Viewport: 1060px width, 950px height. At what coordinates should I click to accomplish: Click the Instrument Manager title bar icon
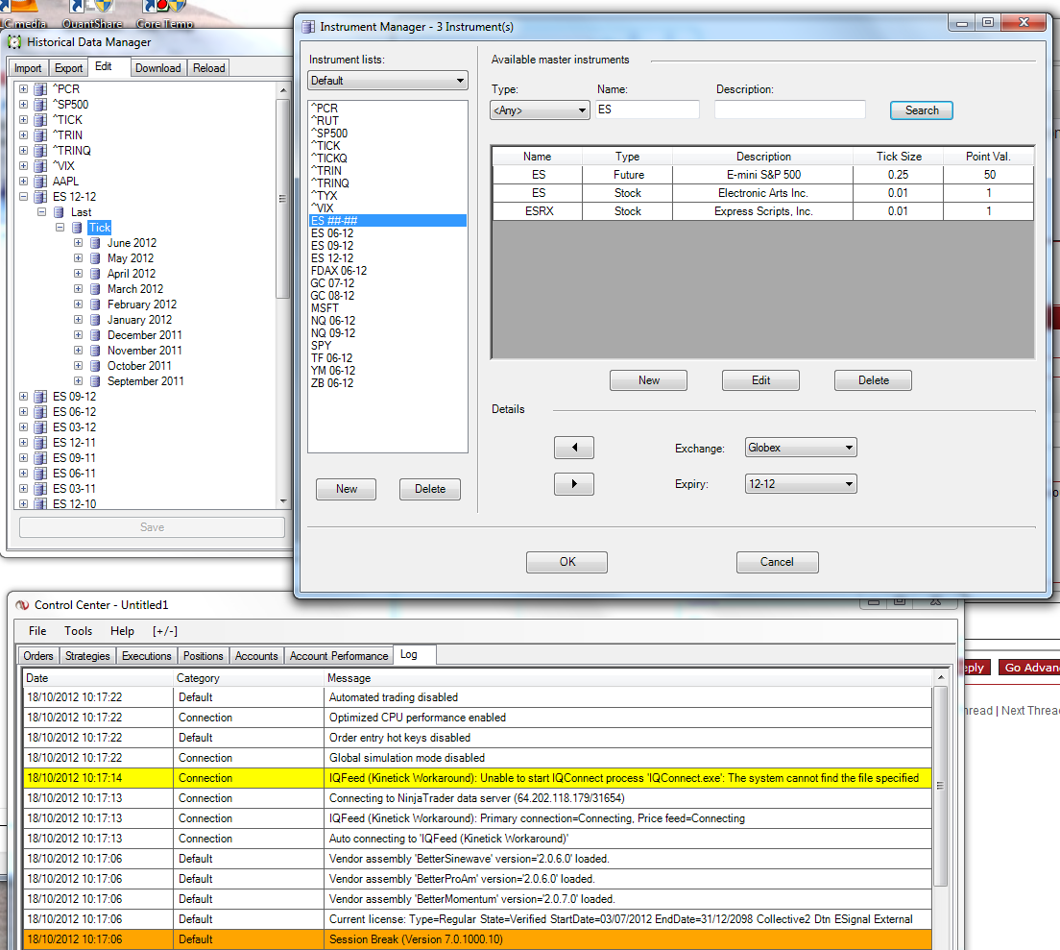(308, 26)
